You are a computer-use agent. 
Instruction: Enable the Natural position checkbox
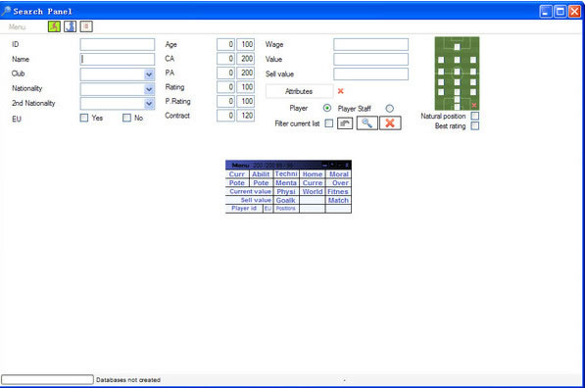pos(475,116)
